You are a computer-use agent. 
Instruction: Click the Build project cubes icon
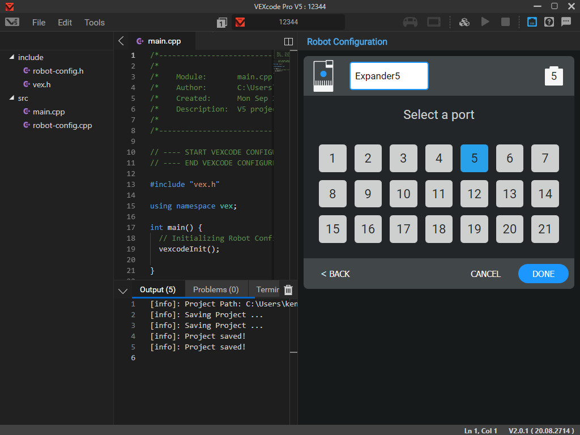pos(464,22)
